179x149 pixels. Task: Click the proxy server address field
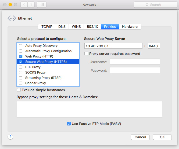[113, 46]
